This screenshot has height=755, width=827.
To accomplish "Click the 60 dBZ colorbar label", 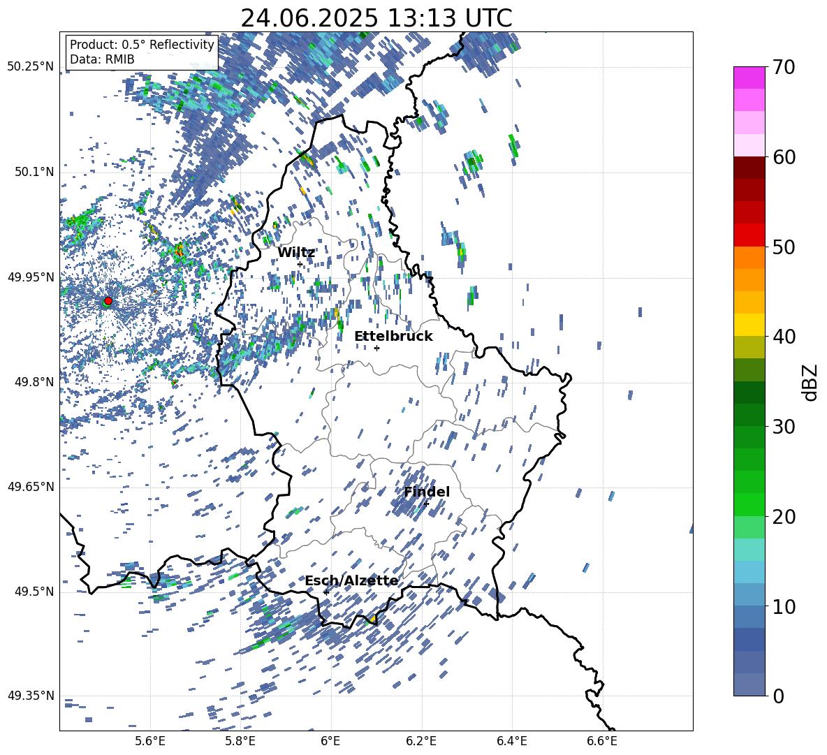I will point(784,157).
